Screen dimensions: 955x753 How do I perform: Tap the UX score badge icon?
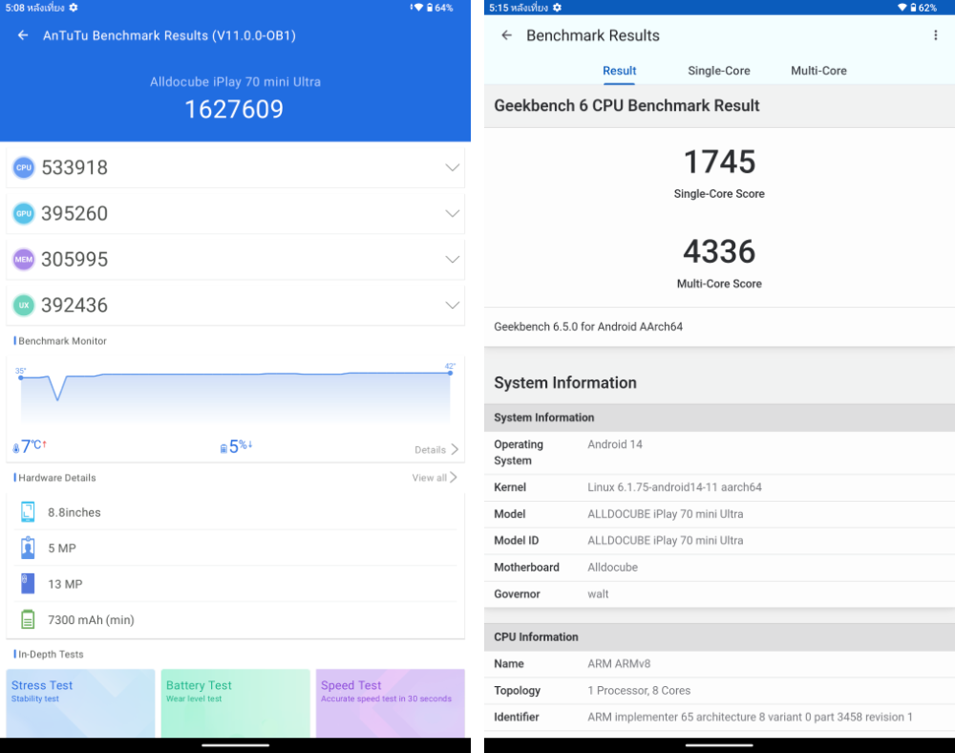coord(23,305)
